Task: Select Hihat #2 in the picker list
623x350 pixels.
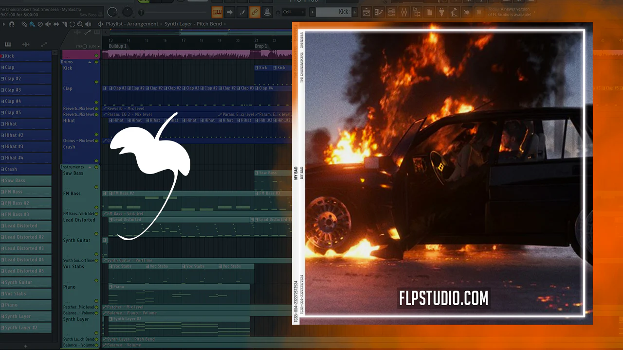Action: click(x=26, y=135)
